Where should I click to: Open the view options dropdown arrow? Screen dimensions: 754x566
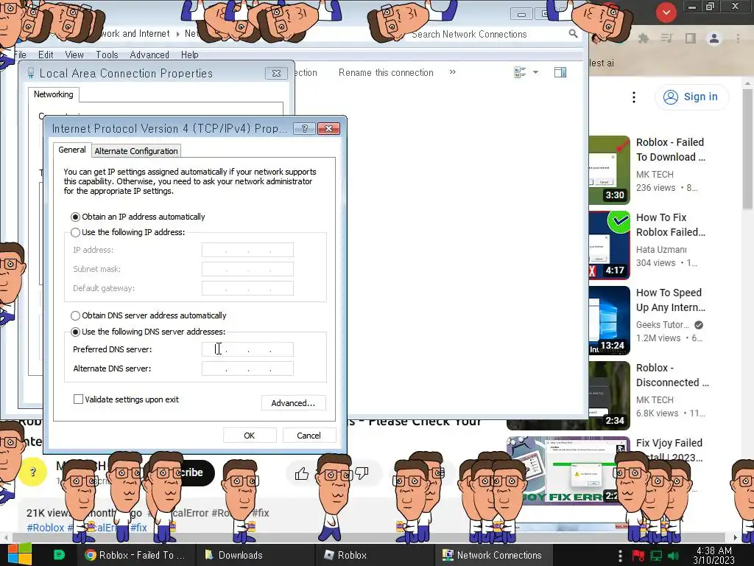536,73
